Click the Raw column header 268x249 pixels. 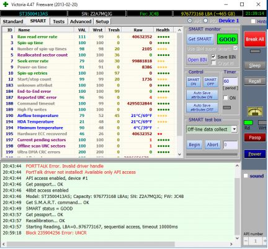pyautogui.click(x=138, y=30)
